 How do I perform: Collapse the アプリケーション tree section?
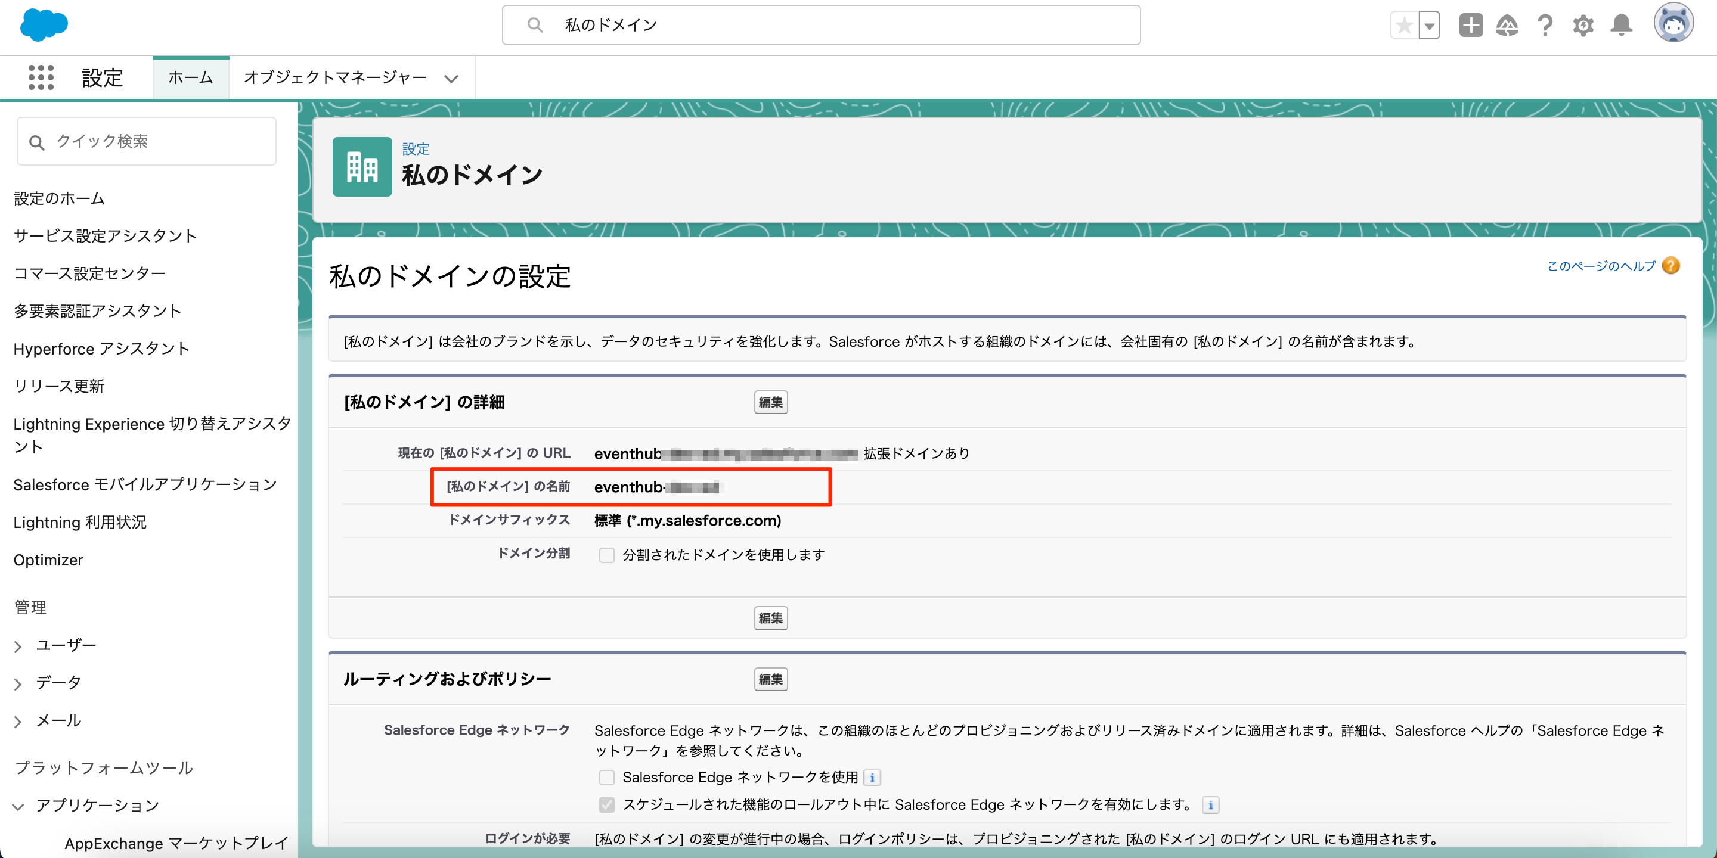point(18,806)
